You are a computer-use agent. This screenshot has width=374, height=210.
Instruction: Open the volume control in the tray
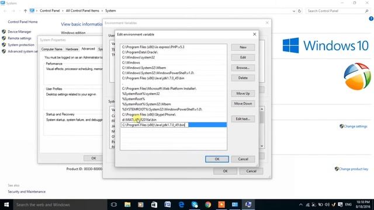pyautogui.click(x=327, y=205)
